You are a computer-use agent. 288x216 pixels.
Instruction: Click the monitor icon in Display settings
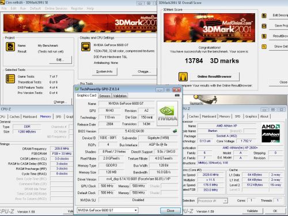(86, 47)
